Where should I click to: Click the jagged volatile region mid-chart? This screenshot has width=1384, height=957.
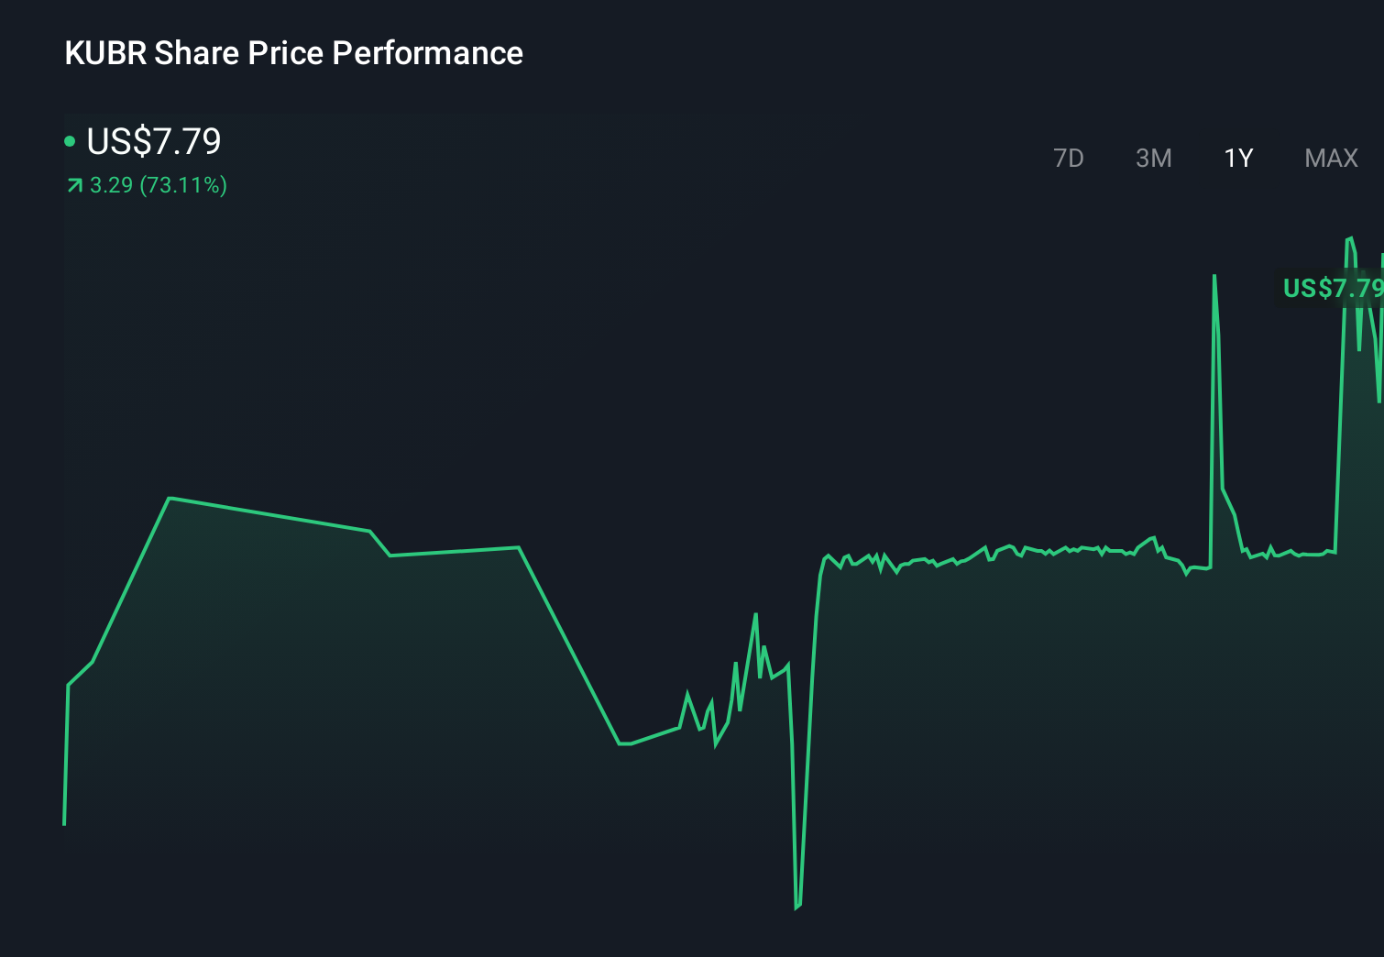(733, 687)
